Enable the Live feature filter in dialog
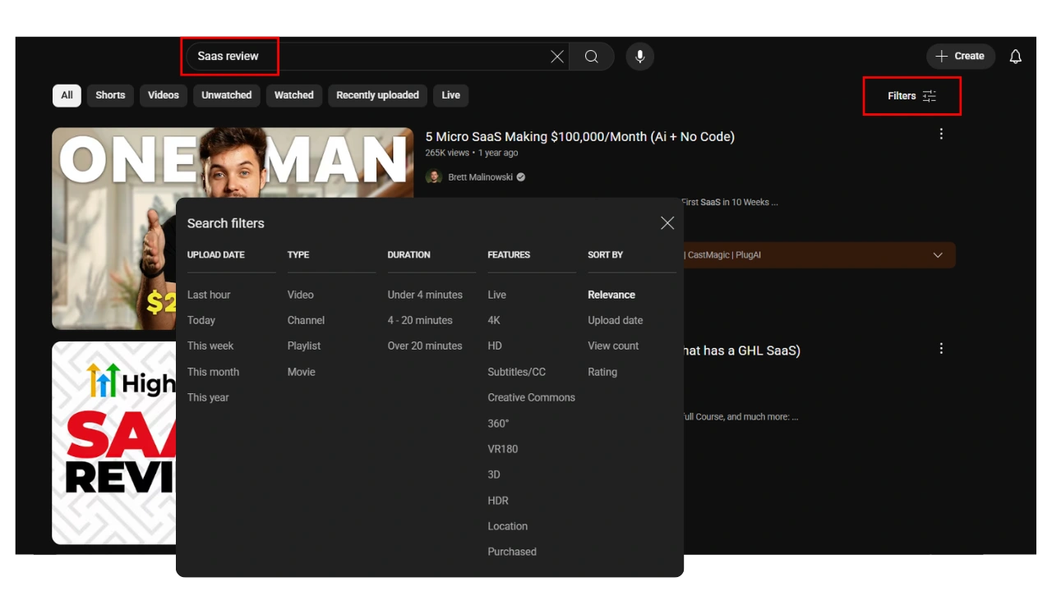The width and height of the screenshot is (1052, 591). pyautogui.click(x=497, y=295)
